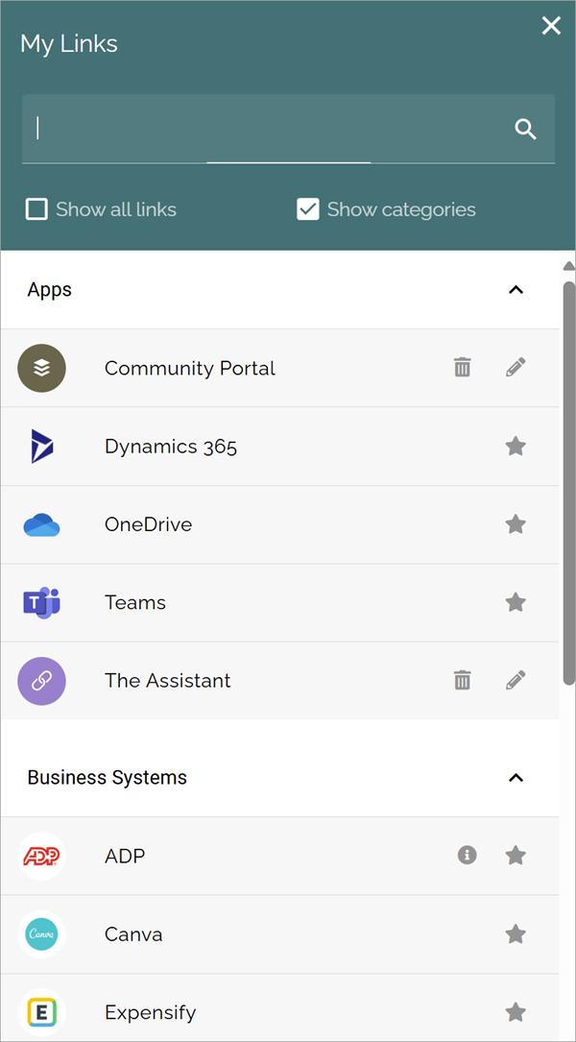Open the Community Portal link

(190, 368)
